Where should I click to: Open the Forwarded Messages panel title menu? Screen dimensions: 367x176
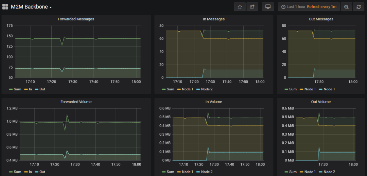76,19
